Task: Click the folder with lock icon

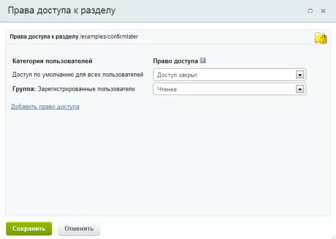Action: click(321, 38)
